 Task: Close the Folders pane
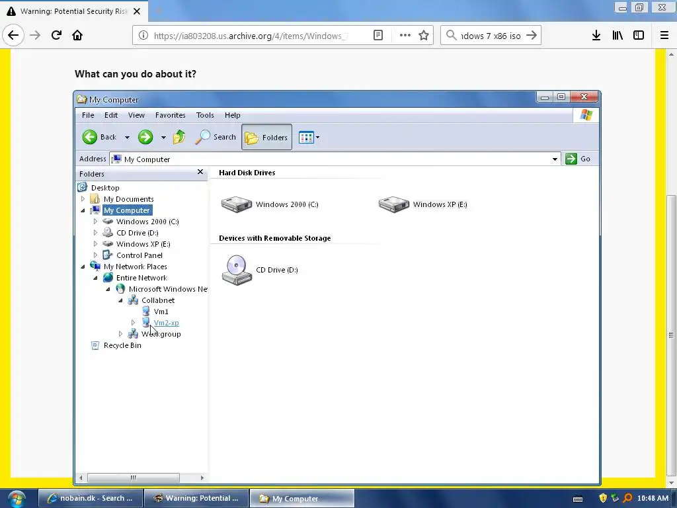(200, 172)
